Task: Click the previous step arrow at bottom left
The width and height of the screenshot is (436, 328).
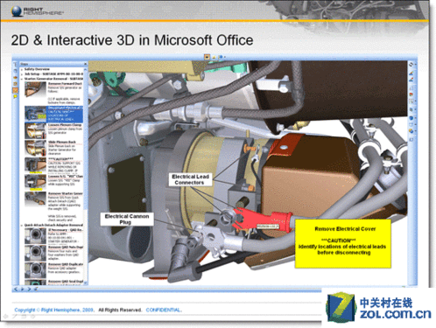Action: click(x=16, y=289)
